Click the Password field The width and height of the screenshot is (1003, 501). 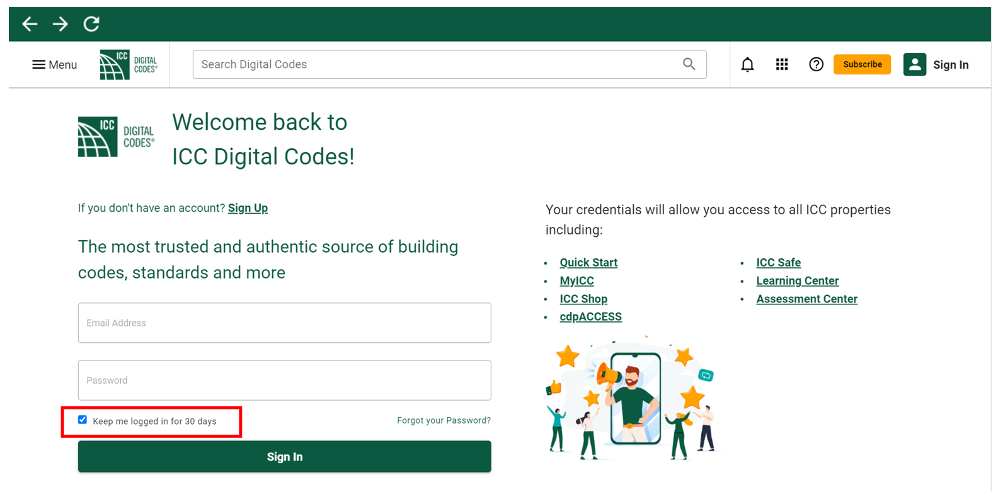[x=284, y=380]
